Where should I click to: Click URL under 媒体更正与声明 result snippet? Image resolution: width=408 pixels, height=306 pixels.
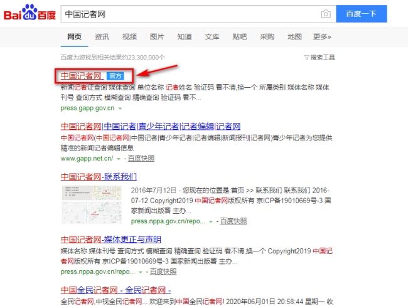click(x=98, y=272)
